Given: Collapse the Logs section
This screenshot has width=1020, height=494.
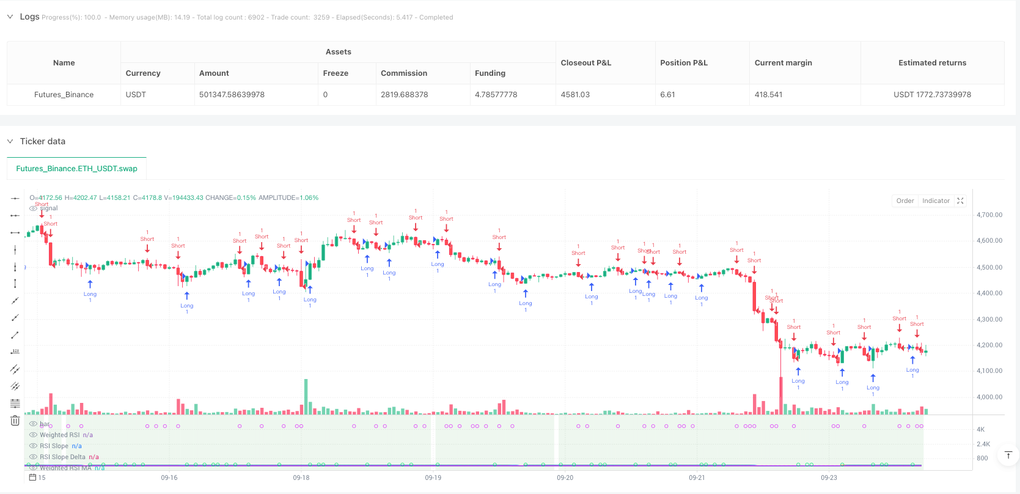Looking at the screenshot, I should click(10, 17).
